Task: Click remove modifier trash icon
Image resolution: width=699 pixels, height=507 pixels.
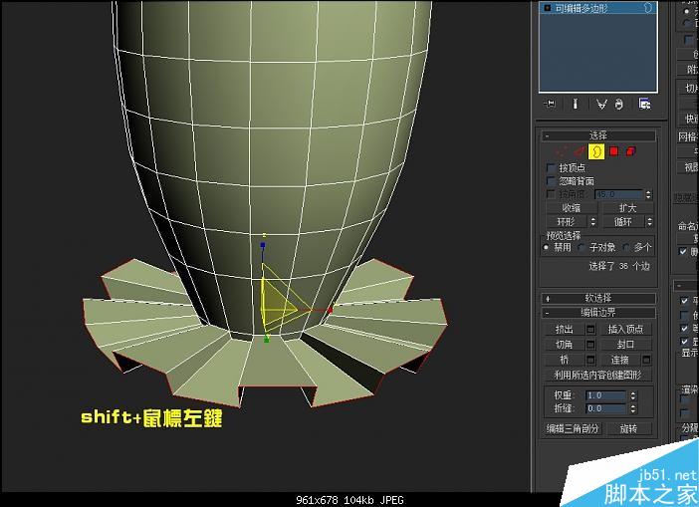Action: [x=618, y=105]
